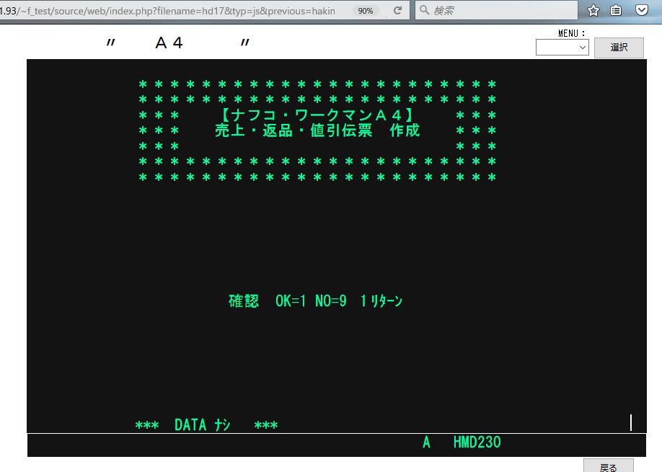
Task: Click the bookmark star icon
Action: point(593,10)
